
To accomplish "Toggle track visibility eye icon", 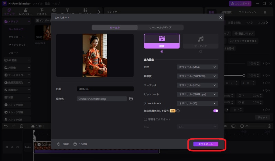I will tap(12, 147).
